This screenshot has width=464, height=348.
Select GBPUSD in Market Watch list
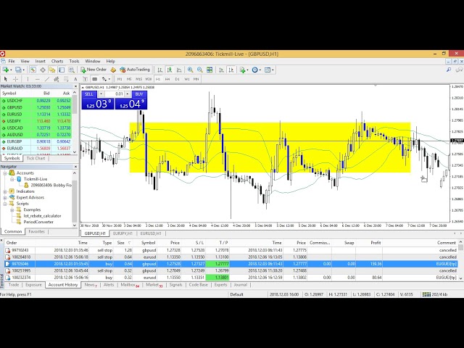[14, 107]
